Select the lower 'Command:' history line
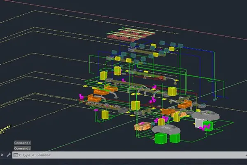Image resolution: width=247 pixels, height=165 pixels. point(22,148)
